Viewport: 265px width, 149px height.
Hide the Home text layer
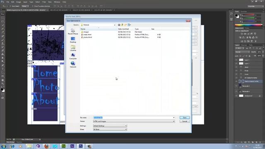[236, 74]
